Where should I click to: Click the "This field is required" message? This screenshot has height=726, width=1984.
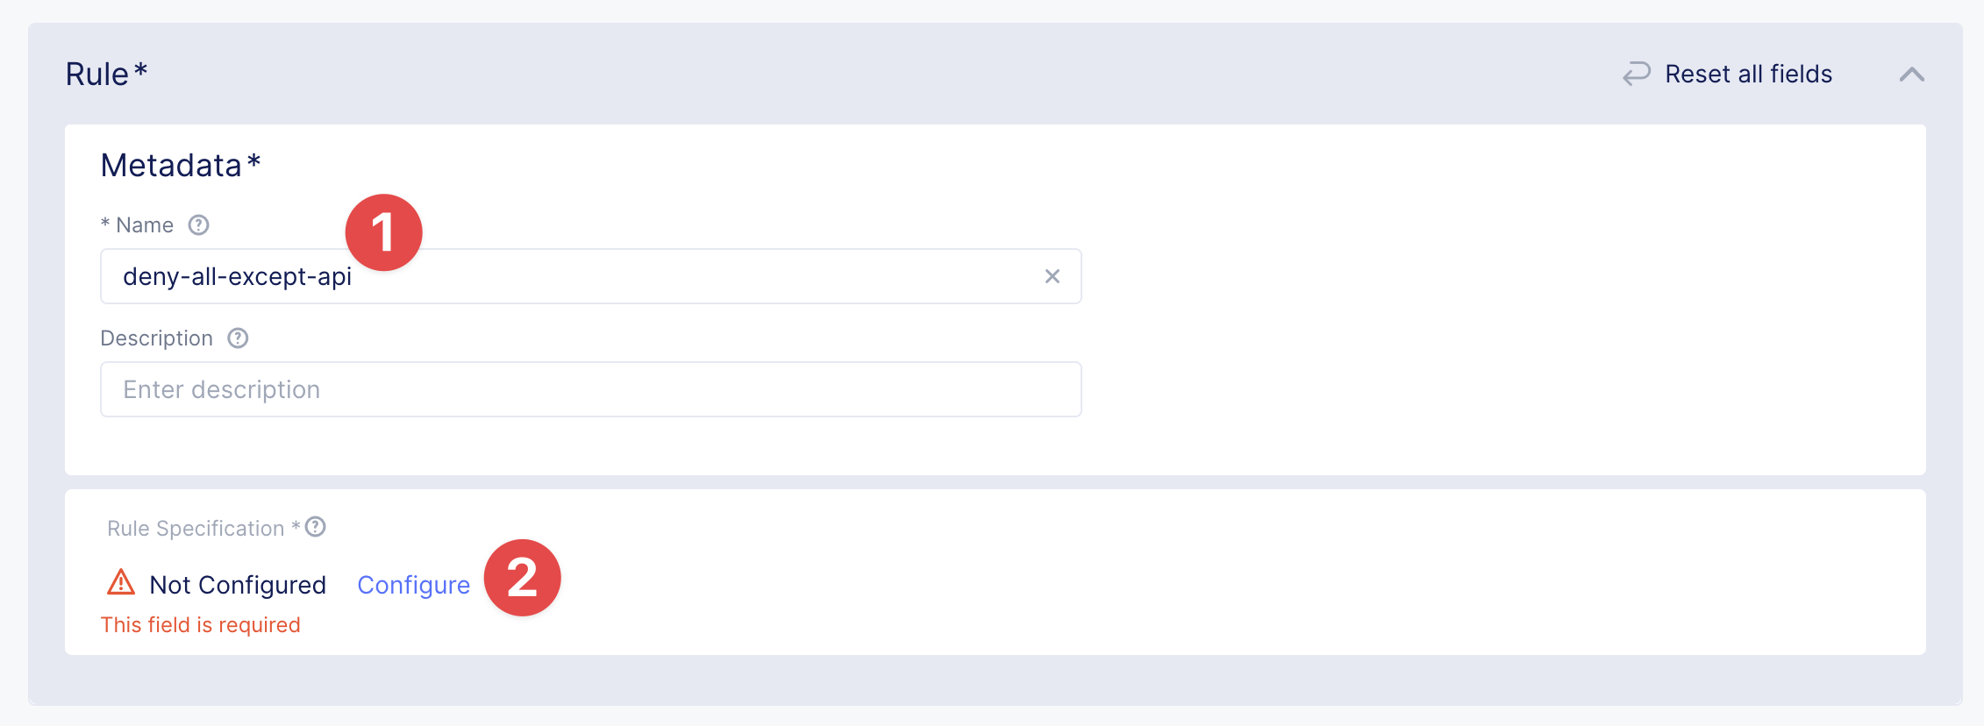200,625
